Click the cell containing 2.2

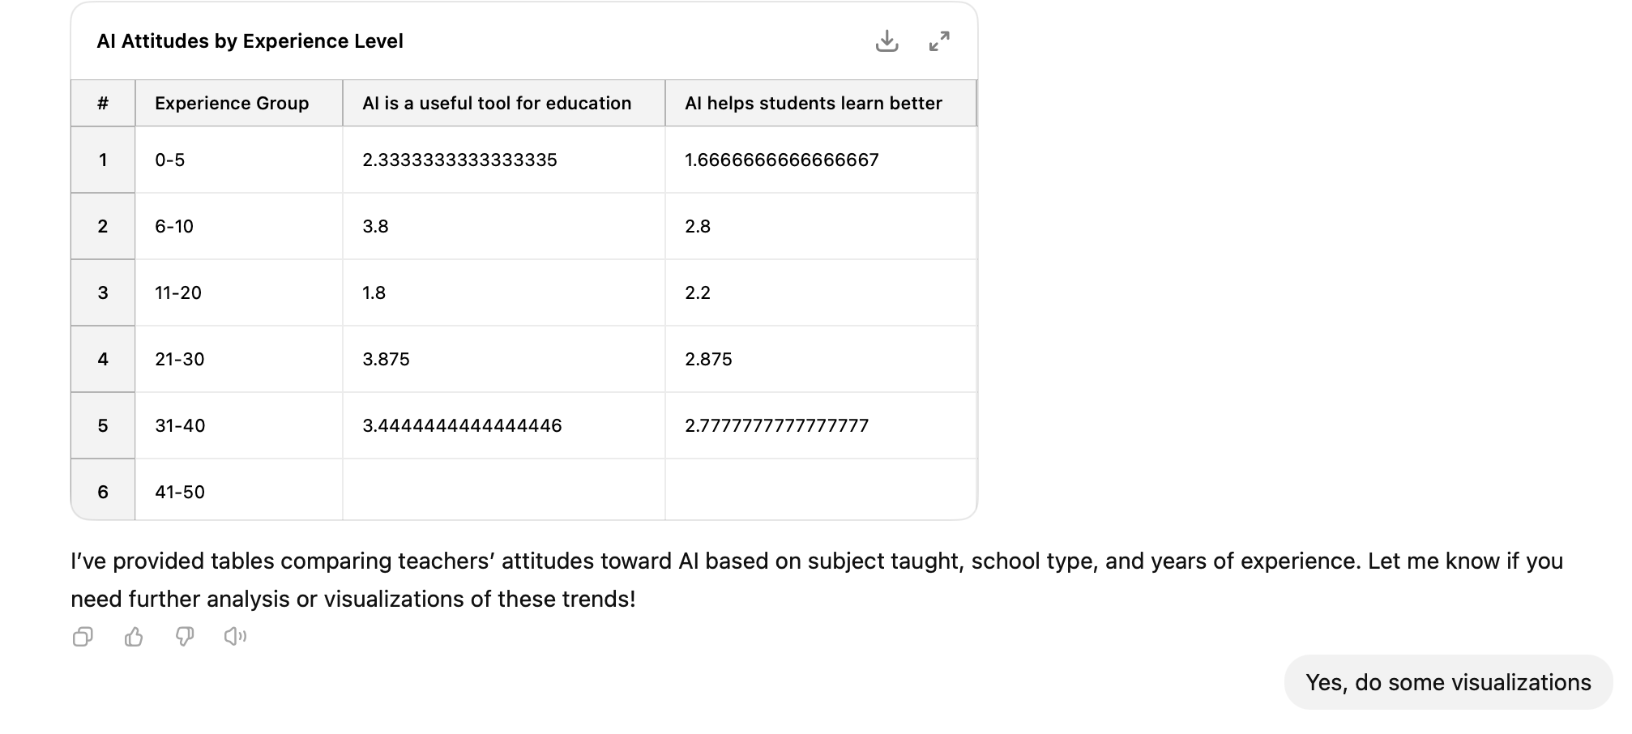[x=821, y=292]
